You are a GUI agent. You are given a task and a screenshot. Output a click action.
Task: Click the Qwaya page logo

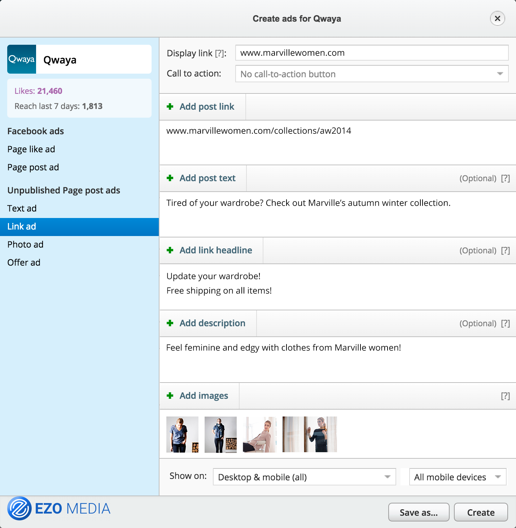22,59
